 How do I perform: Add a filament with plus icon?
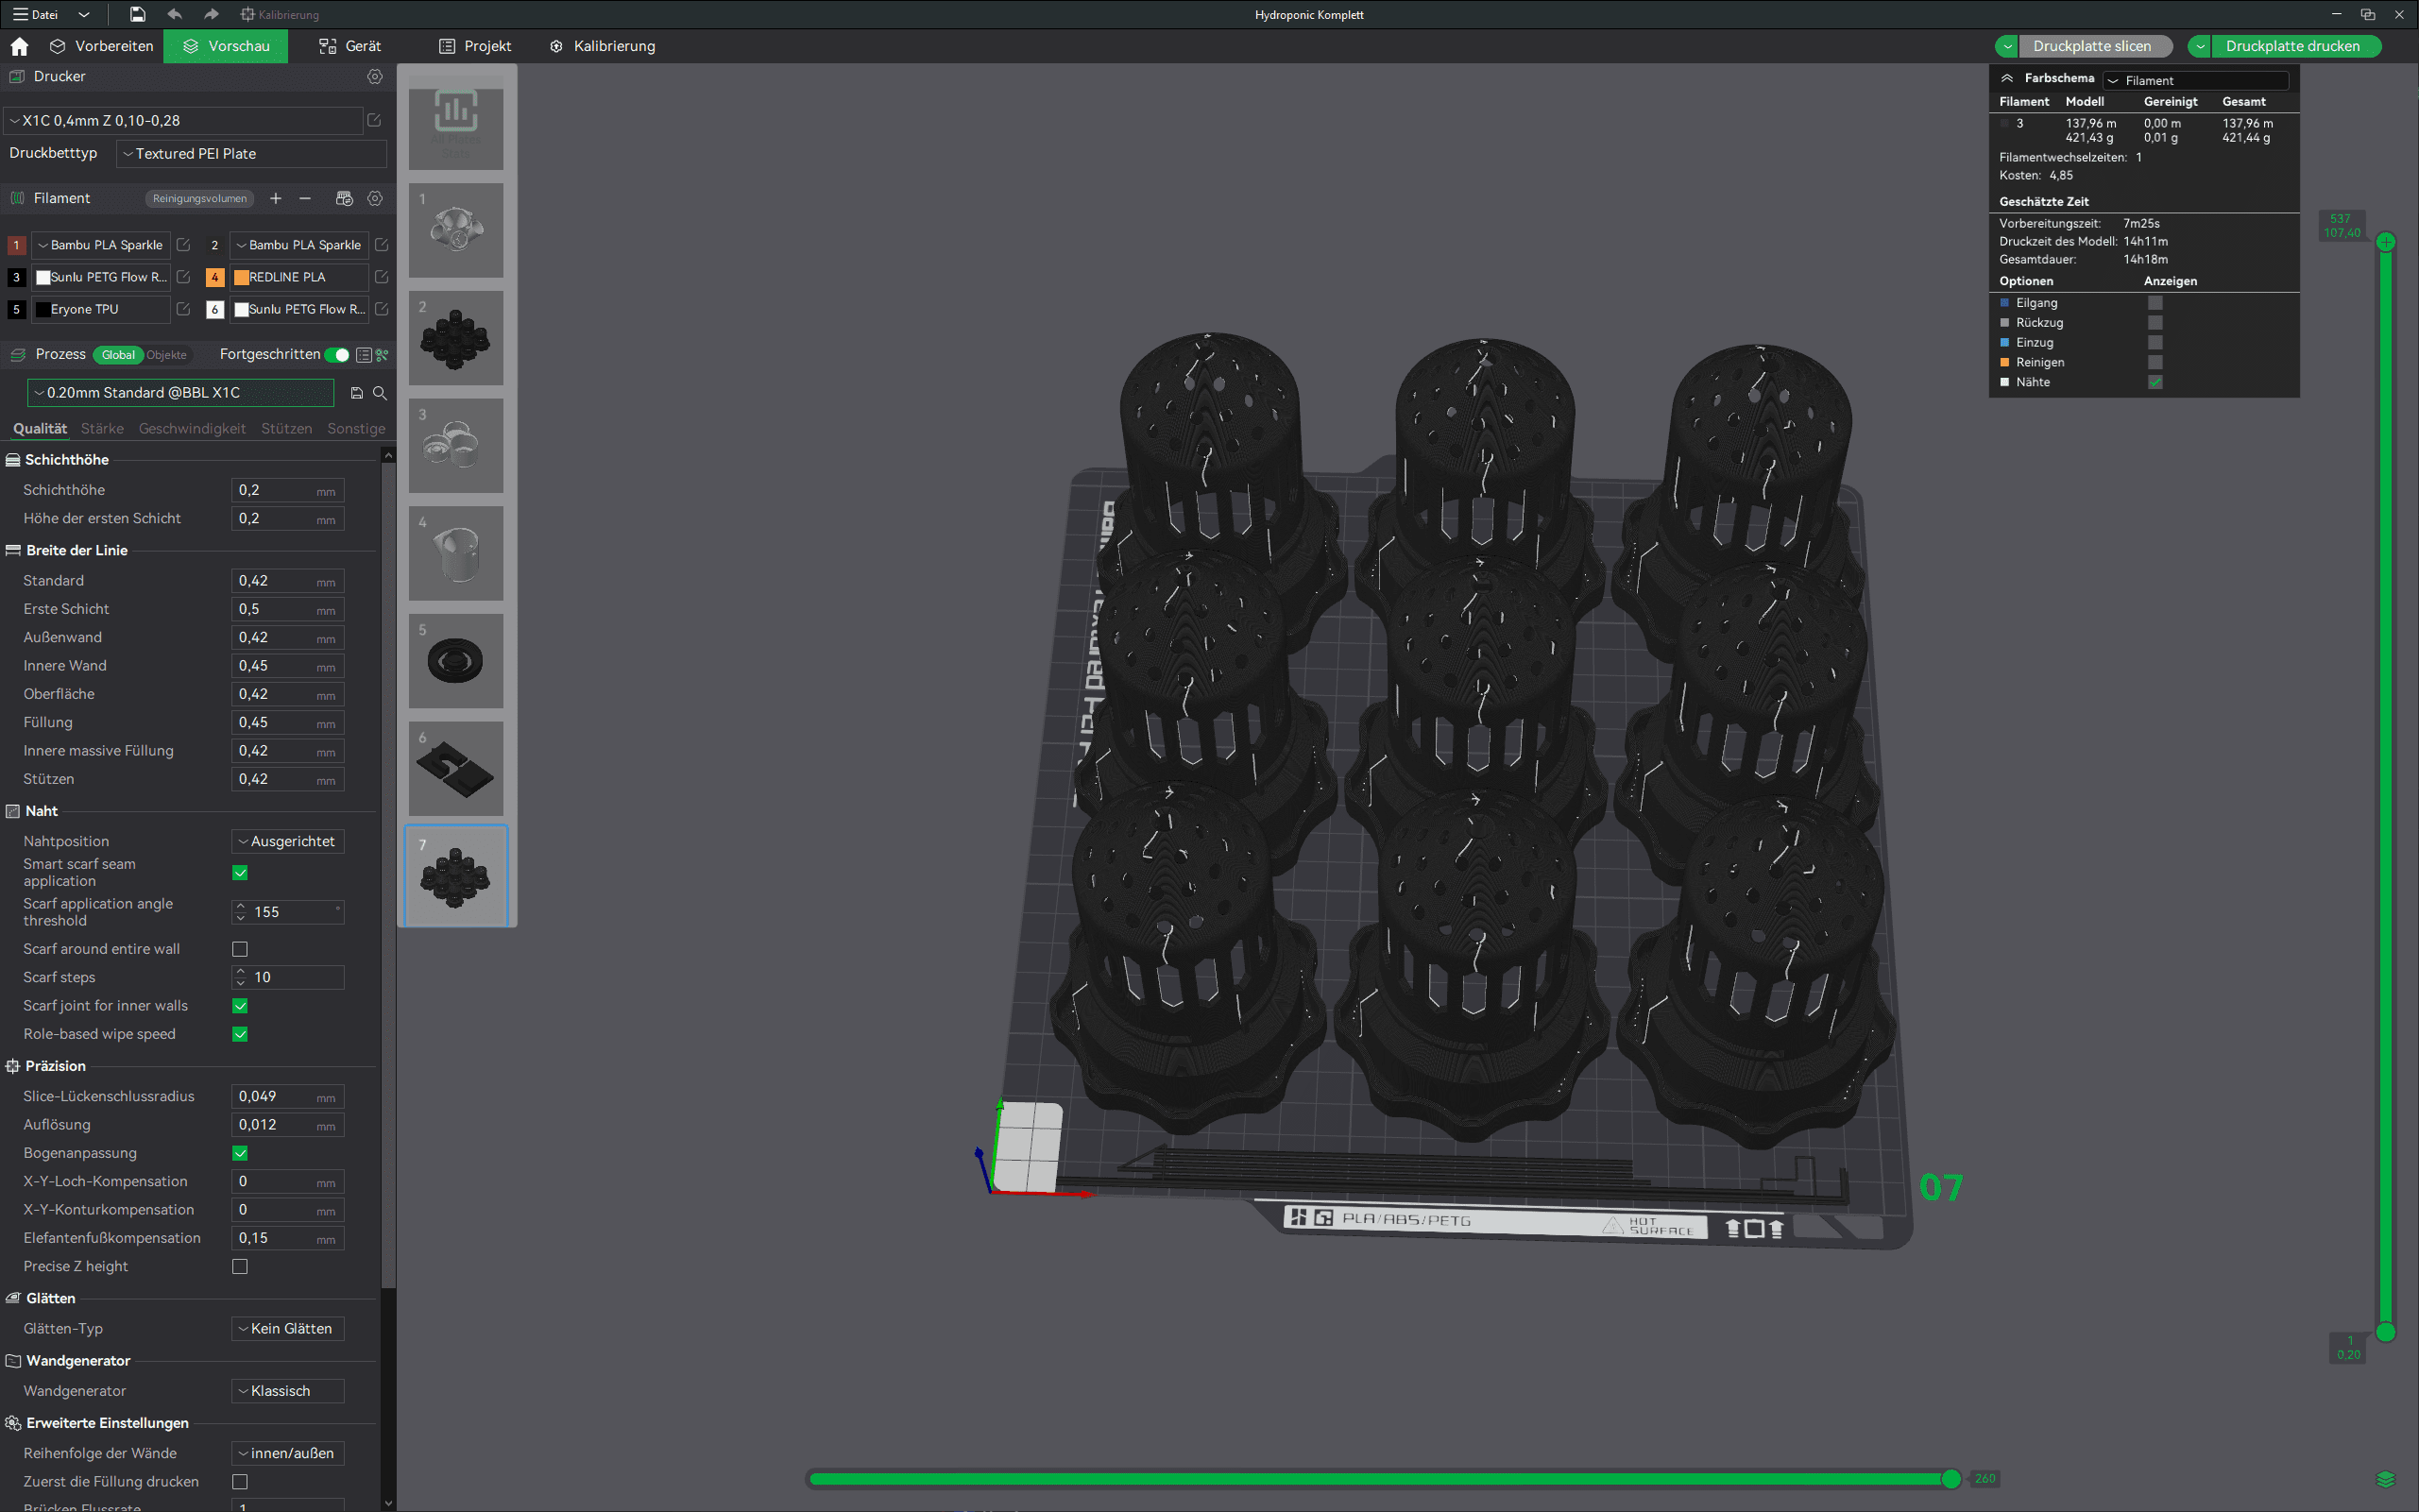point(276,199)
